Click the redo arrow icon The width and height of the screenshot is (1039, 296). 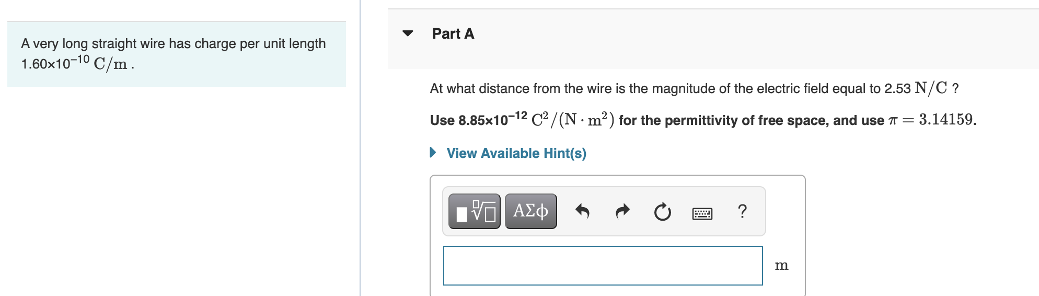pyautogui.click(x=622, y=211)
